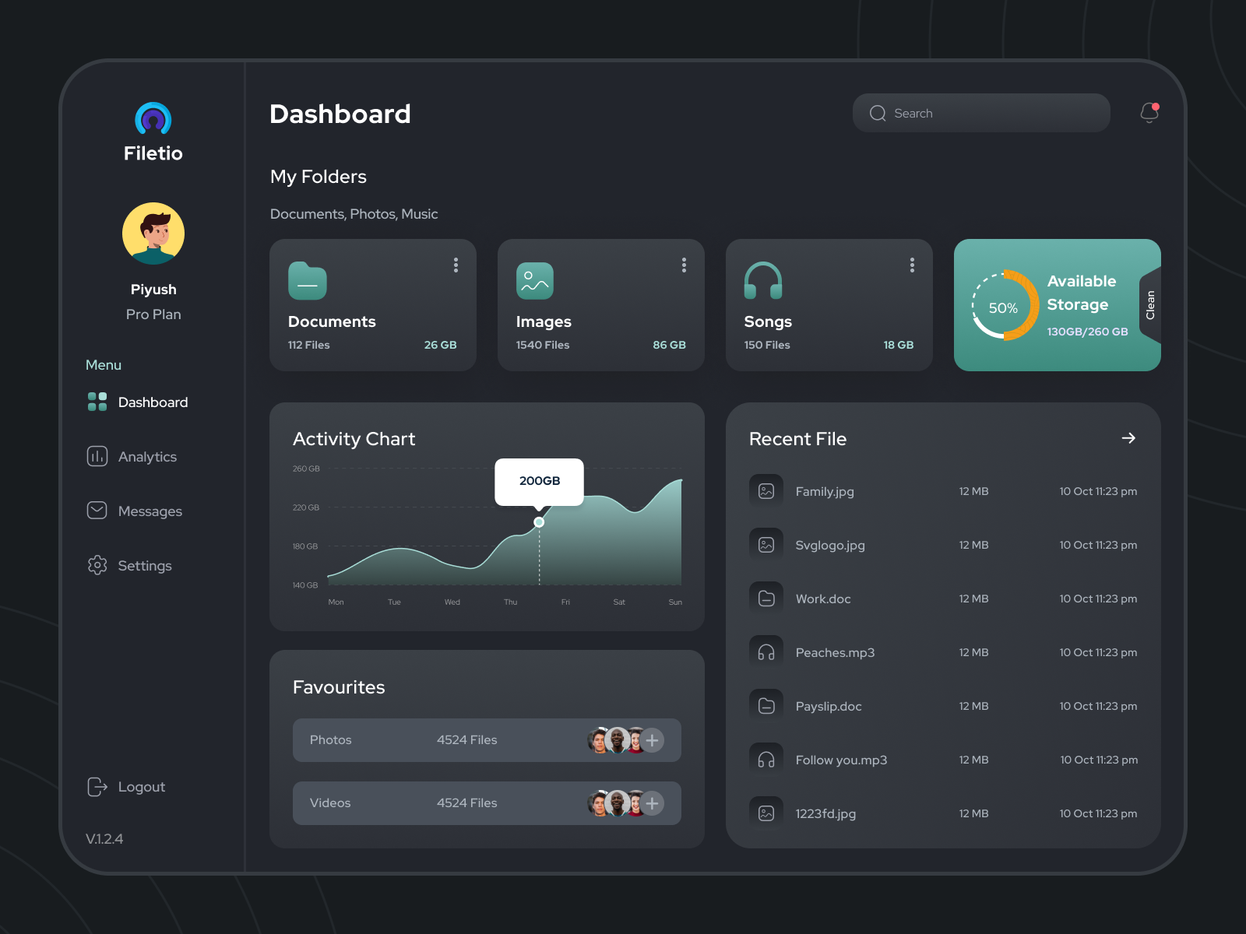Open the Songs card options menu
The image size is (1246, 934).
913,265
